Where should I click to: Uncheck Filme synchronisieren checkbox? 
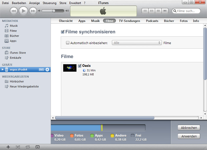(x=63, y=32)
